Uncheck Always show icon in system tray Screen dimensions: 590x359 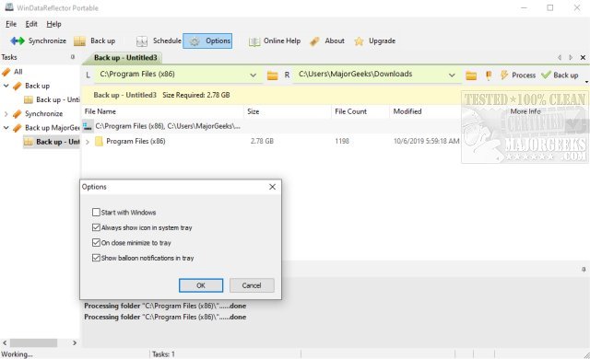[96, 227]
